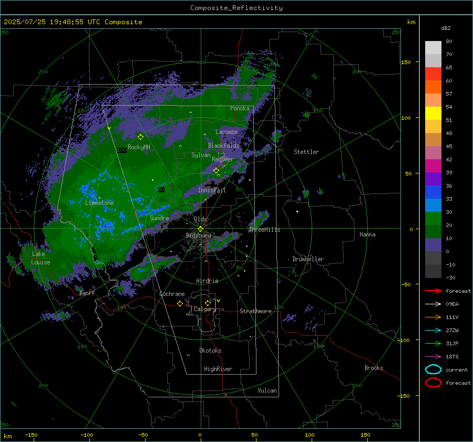Click the Ponoka label on map

(240, 108)
